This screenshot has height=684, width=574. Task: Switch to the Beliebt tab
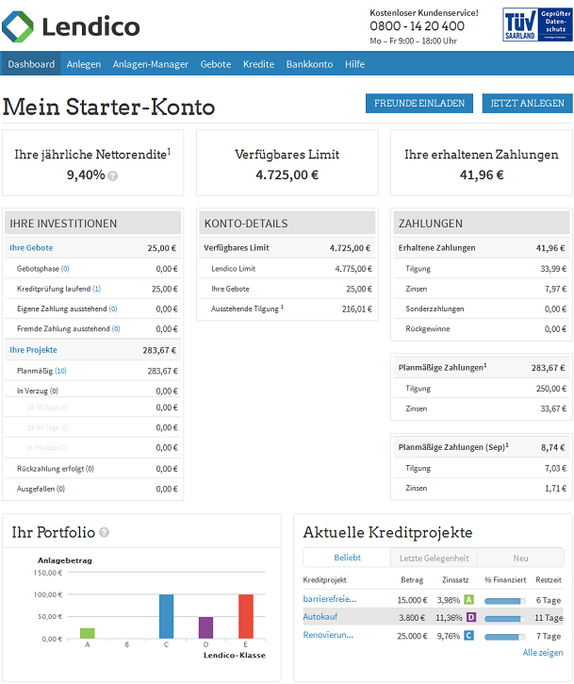347,558
